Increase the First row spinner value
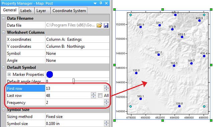213x127 pixels. point(106,87)
